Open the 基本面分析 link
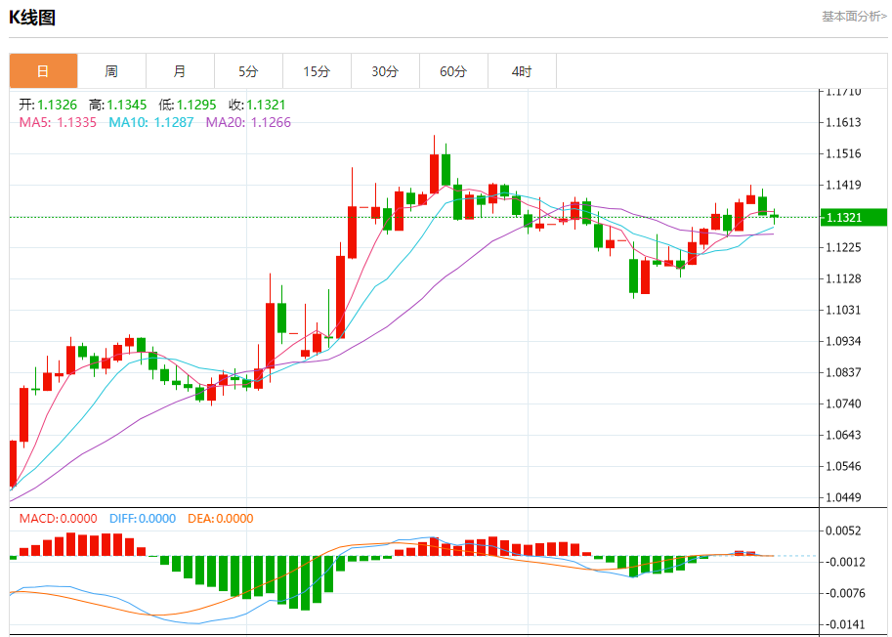Screen dimensions: 892x637 (x=854, y=17)
